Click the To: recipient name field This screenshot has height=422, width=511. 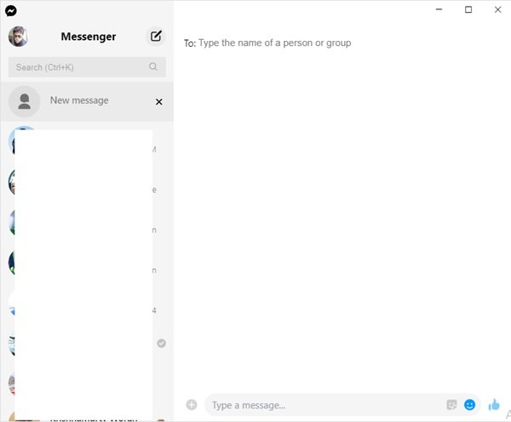pyautogui.click(x=275, y=43)
